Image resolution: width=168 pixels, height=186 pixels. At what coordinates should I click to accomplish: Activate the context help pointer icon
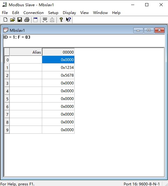tap(68, 20)
